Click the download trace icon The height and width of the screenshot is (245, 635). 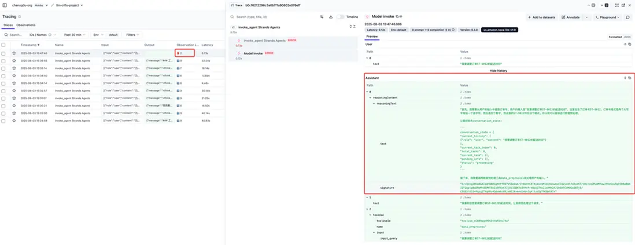pyautogui.click(x=331, y=17)
